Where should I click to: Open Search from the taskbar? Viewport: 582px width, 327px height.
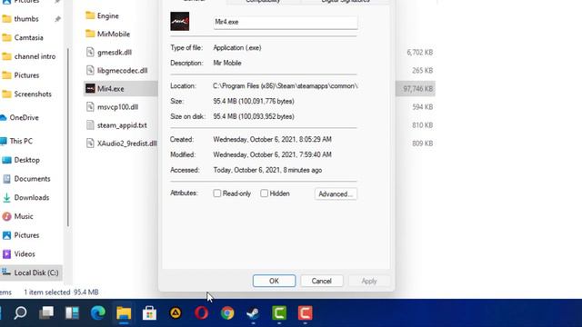[20, 313]
